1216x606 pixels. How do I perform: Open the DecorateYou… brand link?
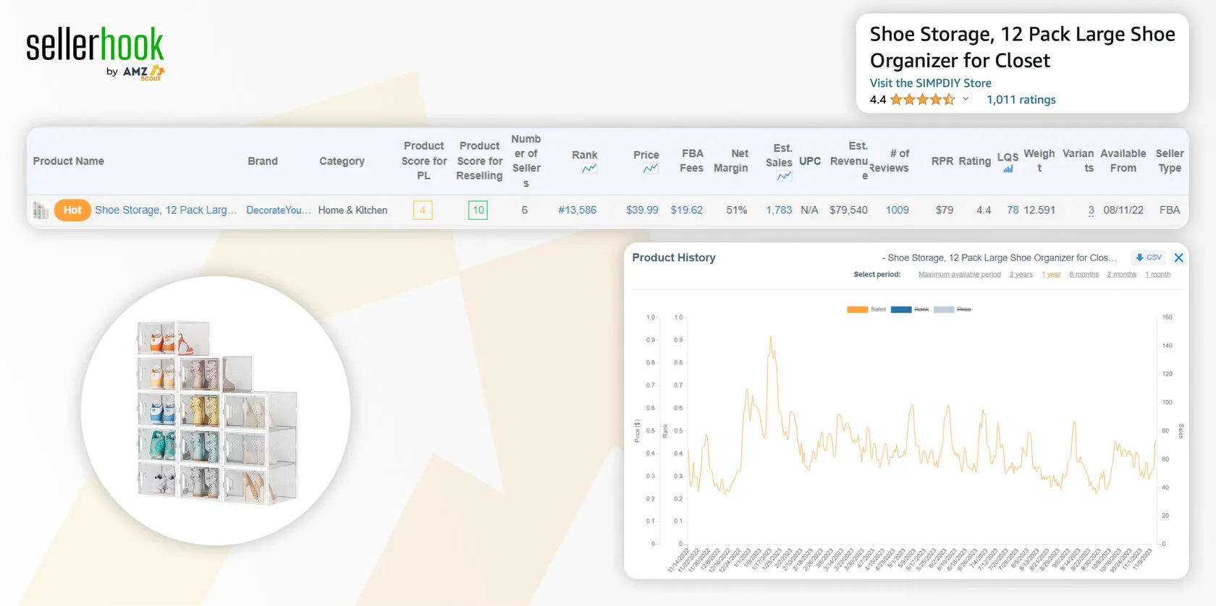click(279, 210)
